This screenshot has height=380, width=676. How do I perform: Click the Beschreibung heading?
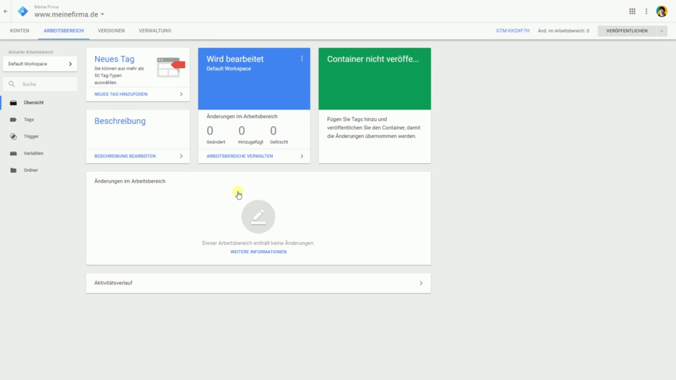[x=120, y=121]
